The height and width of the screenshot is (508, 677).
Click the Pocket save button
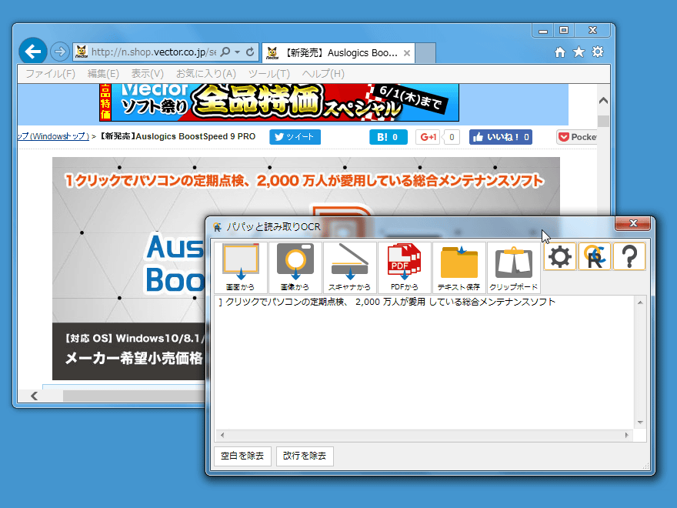[577, 137]
